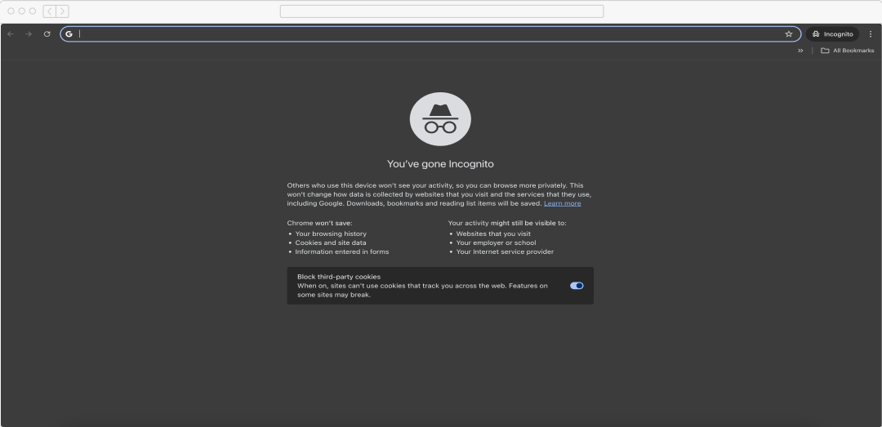Reload the page with refresh icon

(47, 33)
